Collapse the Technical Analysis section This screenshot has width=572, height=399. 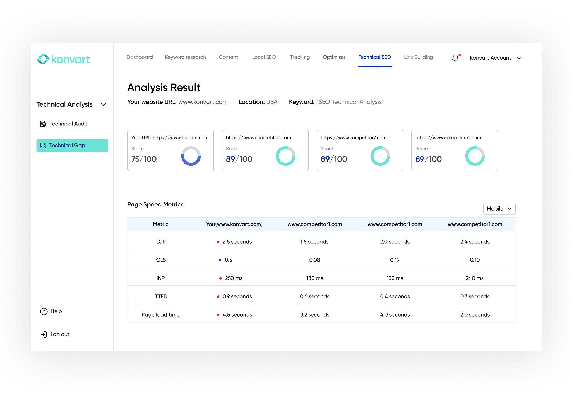(x=103, y=104)
